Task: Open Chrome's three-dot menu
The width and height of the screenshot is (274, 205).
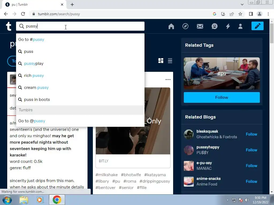Action: click(x=268, y=14)
